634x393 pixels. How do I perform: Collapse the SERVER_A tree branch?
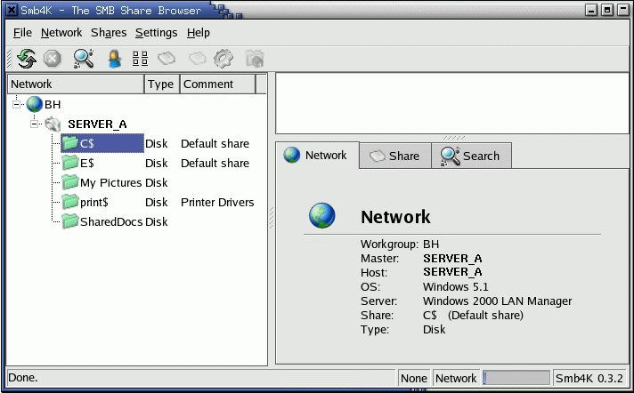[35, 124]
